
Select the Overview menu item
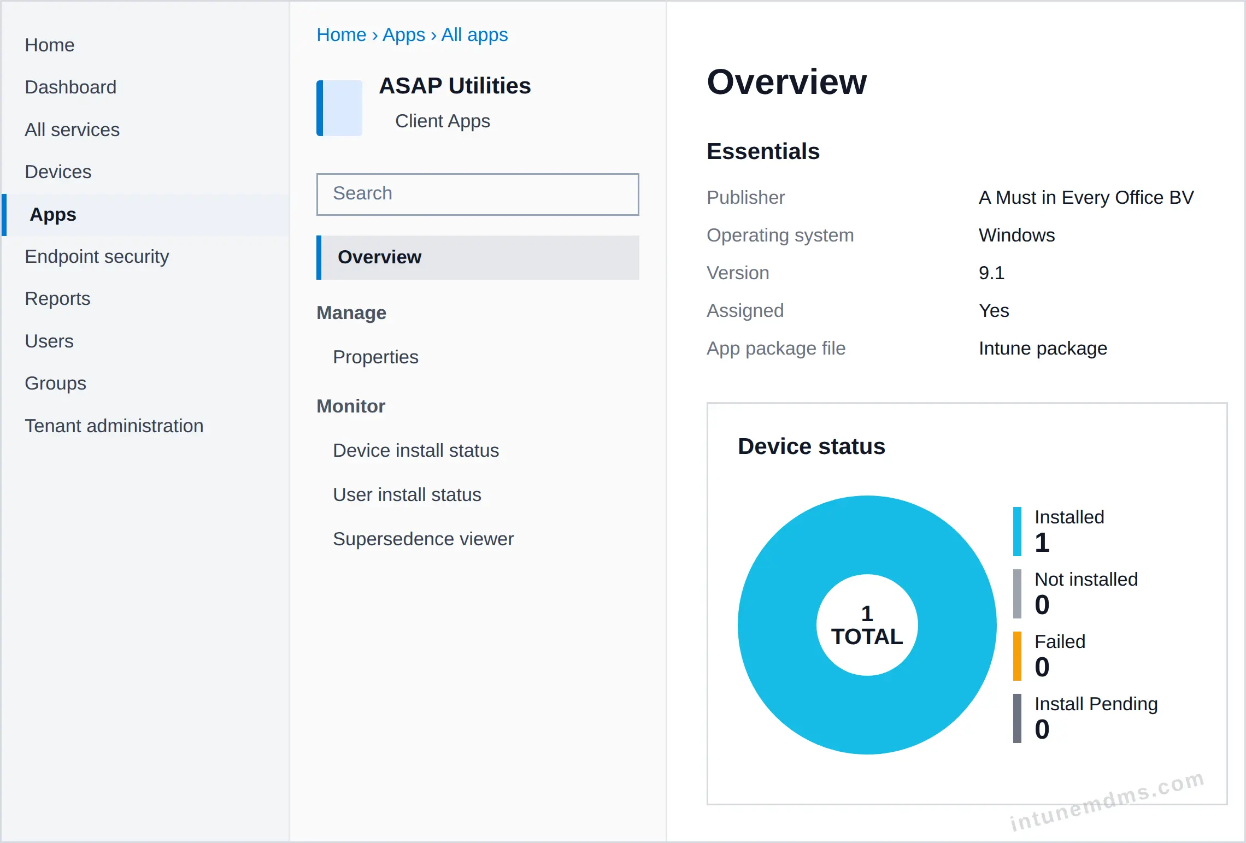coord(478,257)
